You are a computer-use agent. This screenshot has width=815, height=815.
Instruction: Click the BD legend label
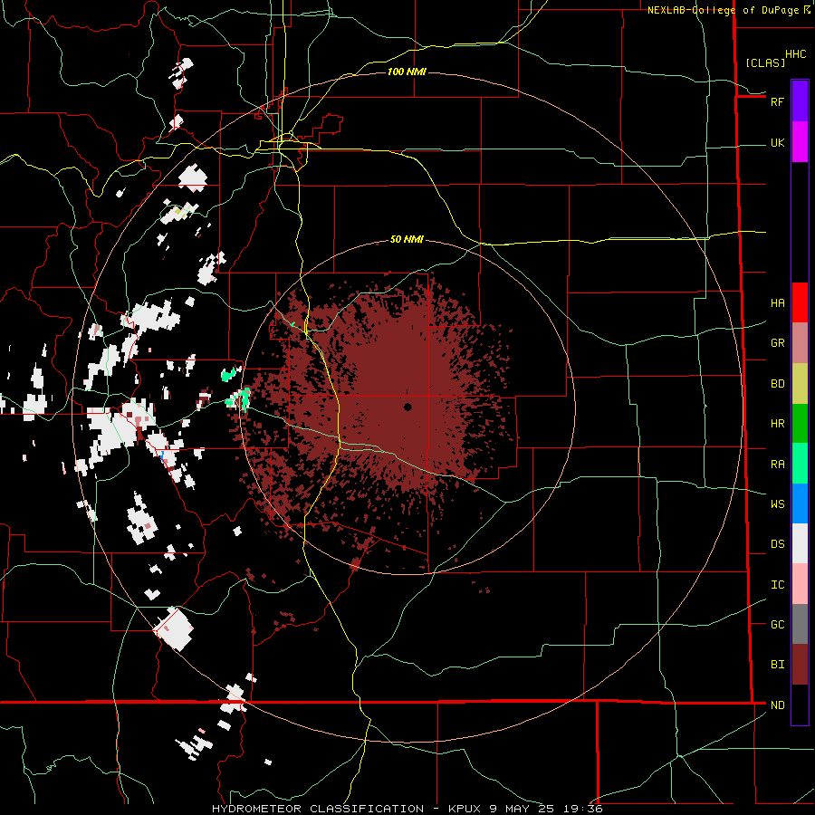click(777, 384)
